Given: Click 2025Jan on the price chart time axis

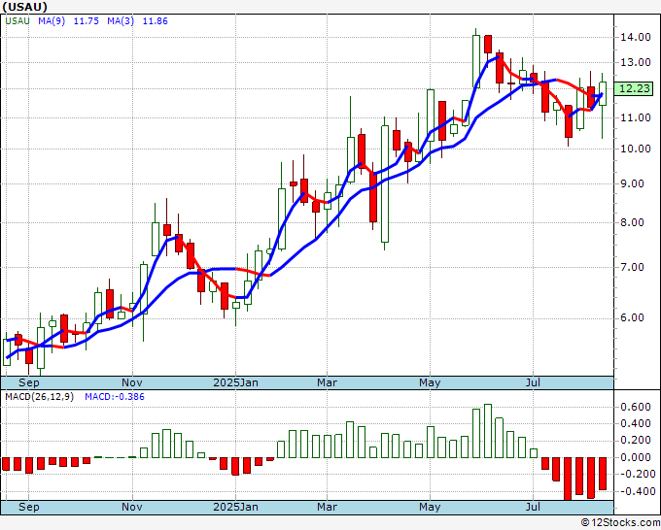Looking at the screenshot, I should pos(235,382).
